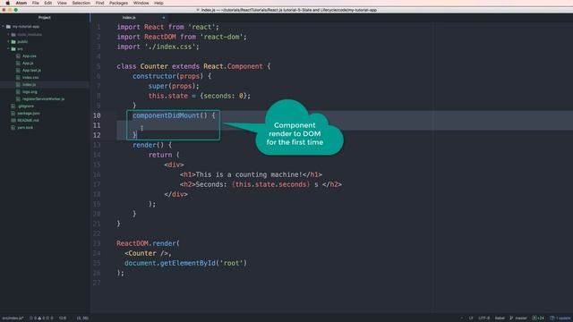Open App.js in the tree
Image resolution: width=573 pixels, height=322 pixels.
pyautogui.click(x=28, y=64)
